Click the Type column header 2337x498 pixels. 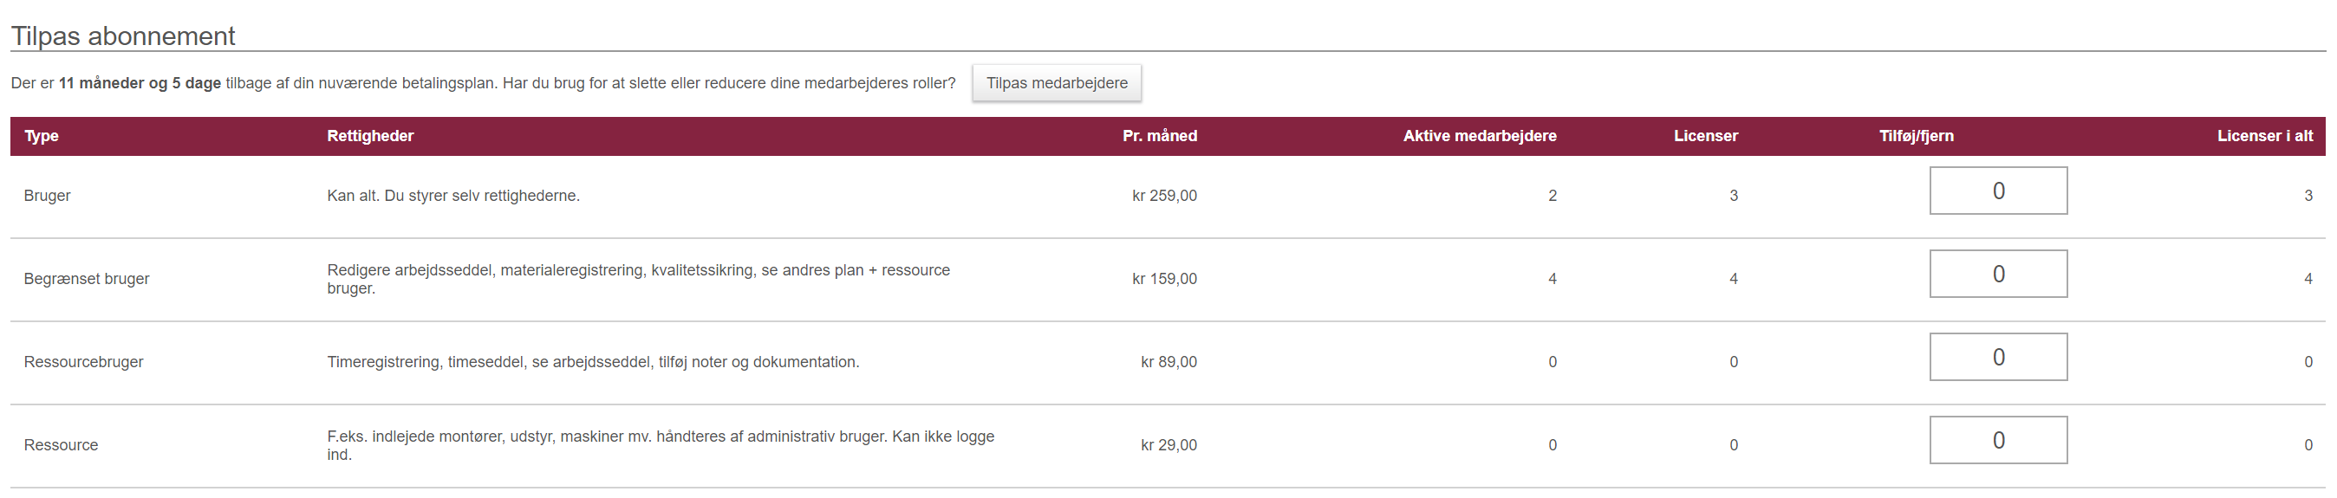pyautogui.click(x=42, y=136)
